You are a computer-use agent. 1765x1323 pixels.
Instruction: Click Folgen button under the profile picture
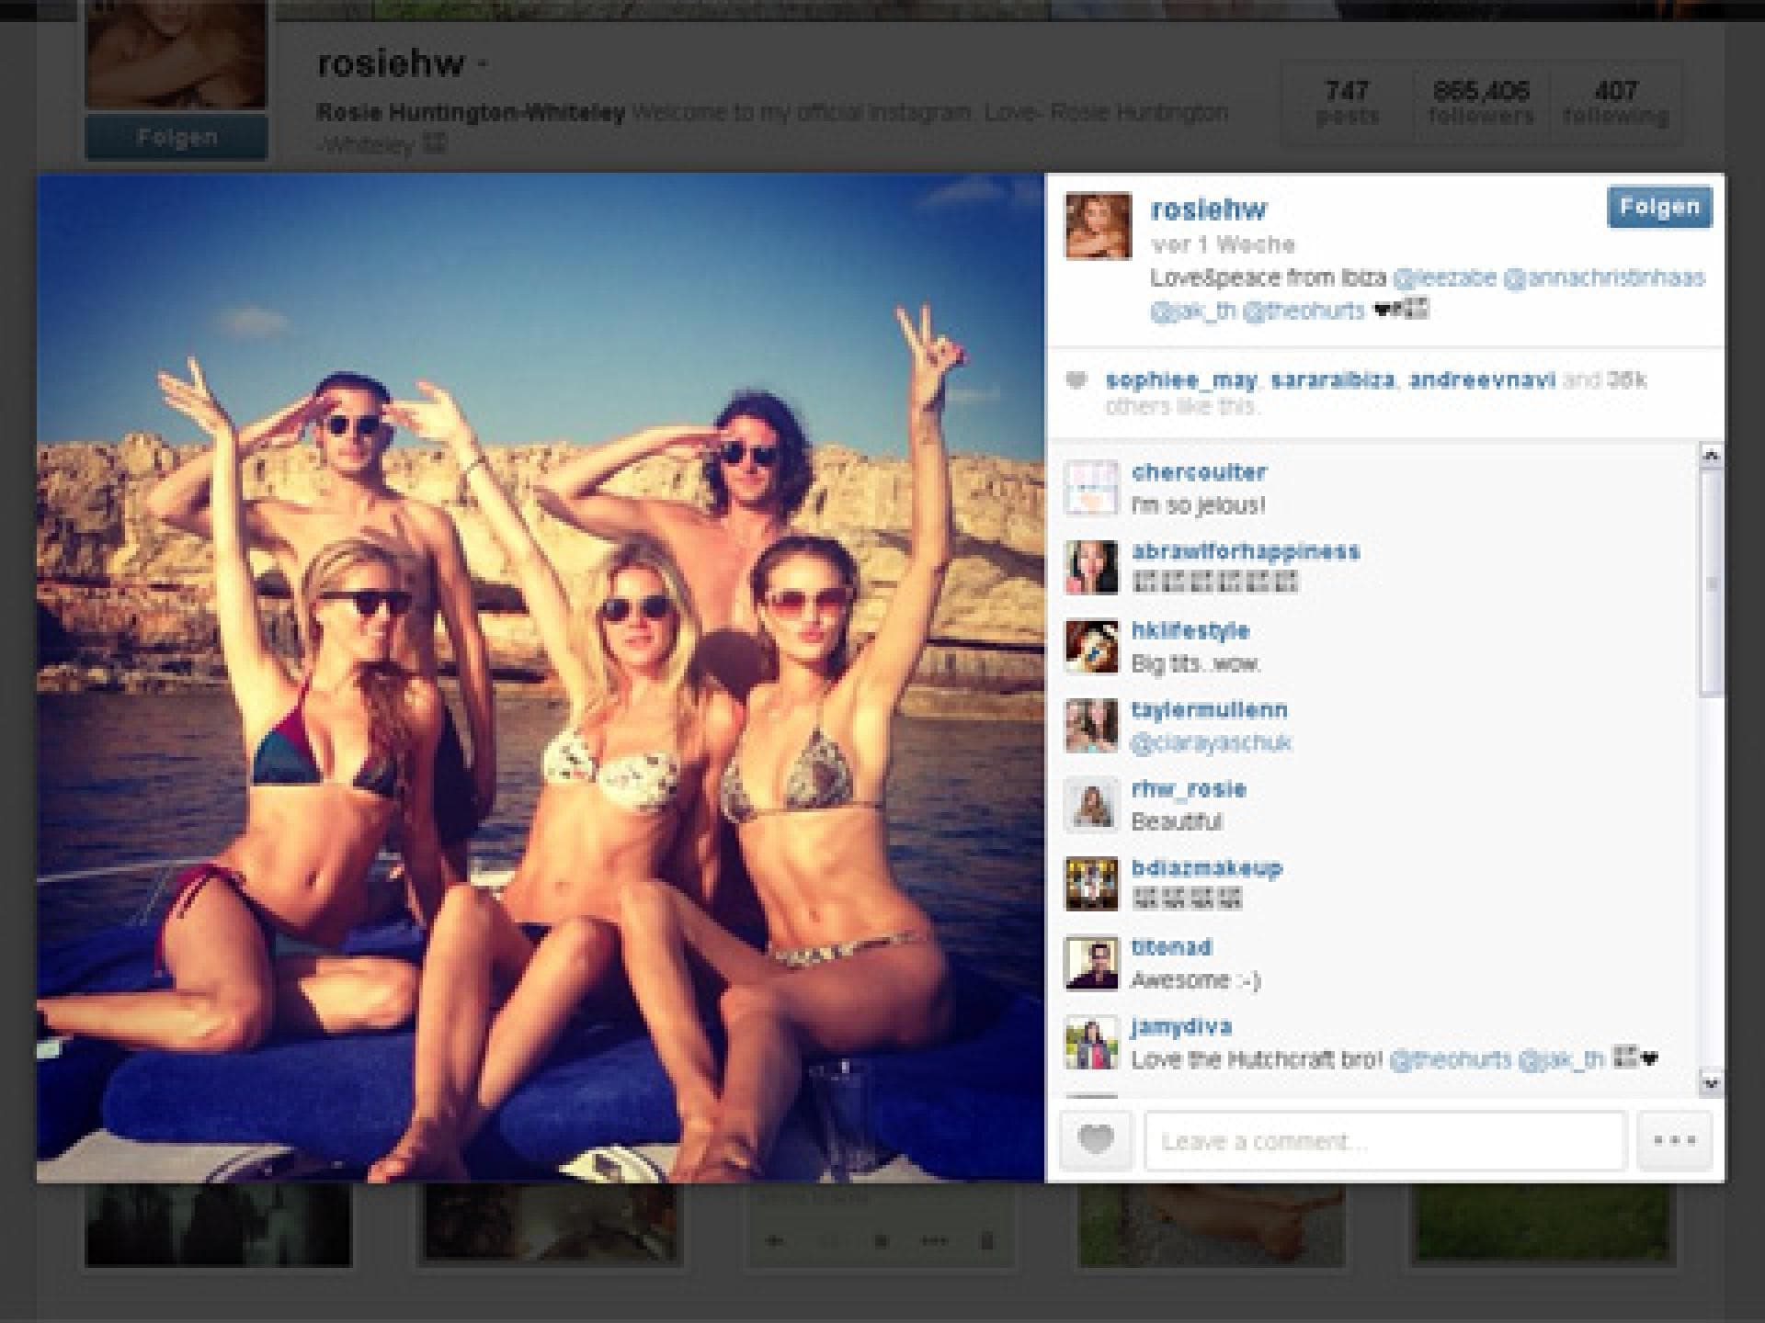tap(176, 138)
